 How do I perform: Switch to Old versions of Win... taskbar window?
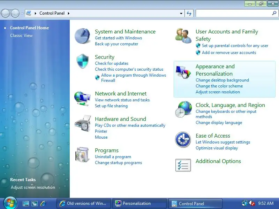tap(84, 203)
